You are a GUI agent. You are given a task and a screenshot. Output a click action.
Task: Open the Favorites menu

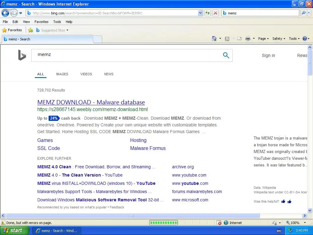(x=41, y=22)
